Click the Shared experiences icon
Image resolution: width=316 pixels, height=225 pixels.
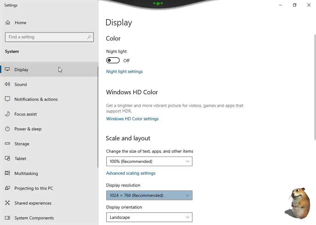[7, 203]
